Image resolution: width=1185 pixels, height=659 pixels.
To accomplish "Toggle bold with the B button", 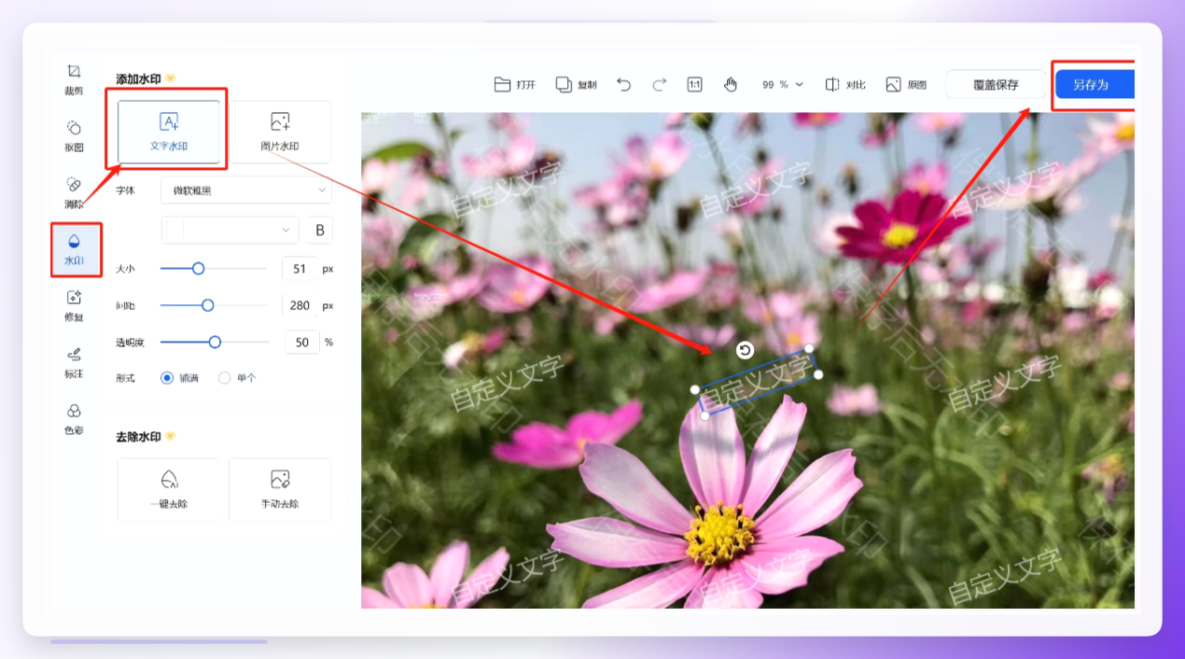I will coord(320,230).
